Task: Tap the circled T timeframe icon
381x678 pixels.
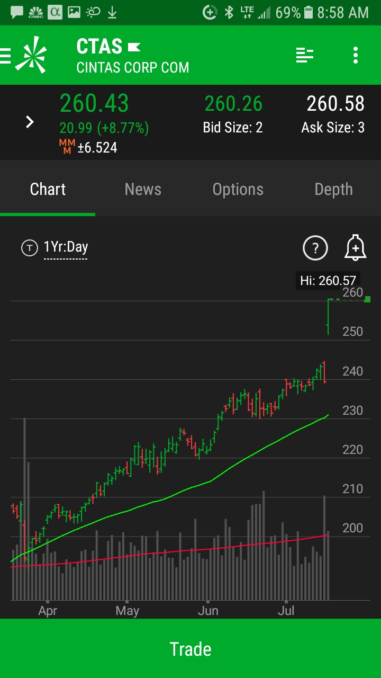Action: pos(30,247)
